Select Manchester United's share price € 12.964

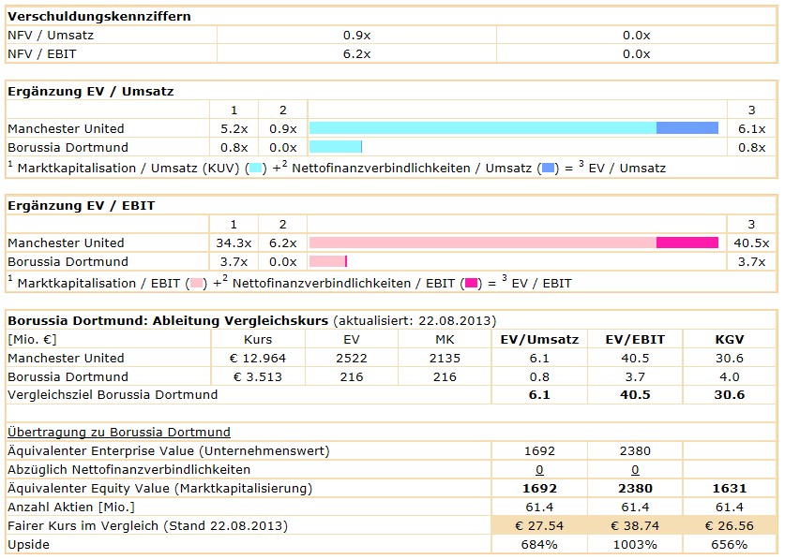point(258,359)
